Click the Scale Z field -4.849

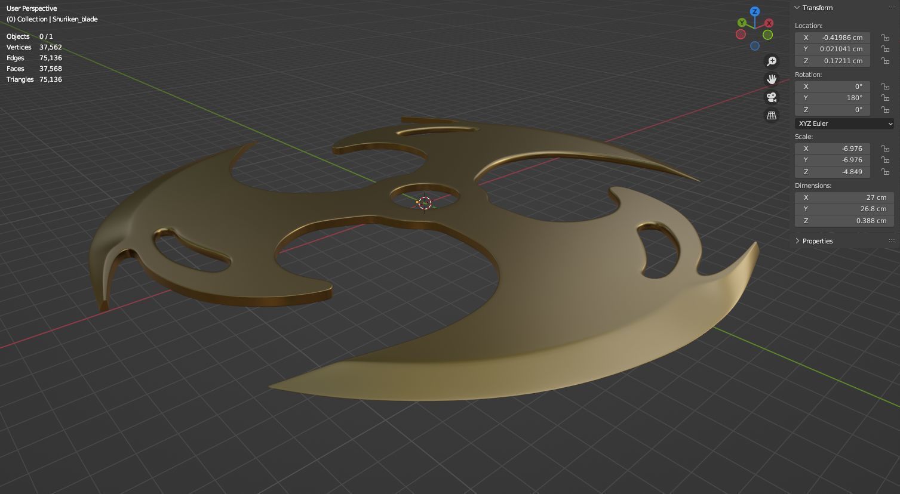tap(833, 172)
